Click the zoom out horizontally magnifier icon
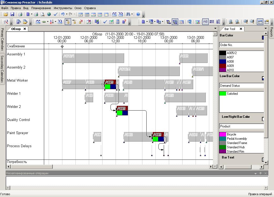This screenshot has width=274, height=197. click(237, 22)
